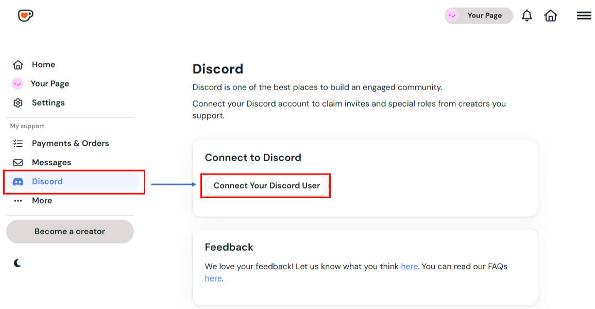Open notifications with the bell icon
595x309 pixels.
[x=526, y=15]
